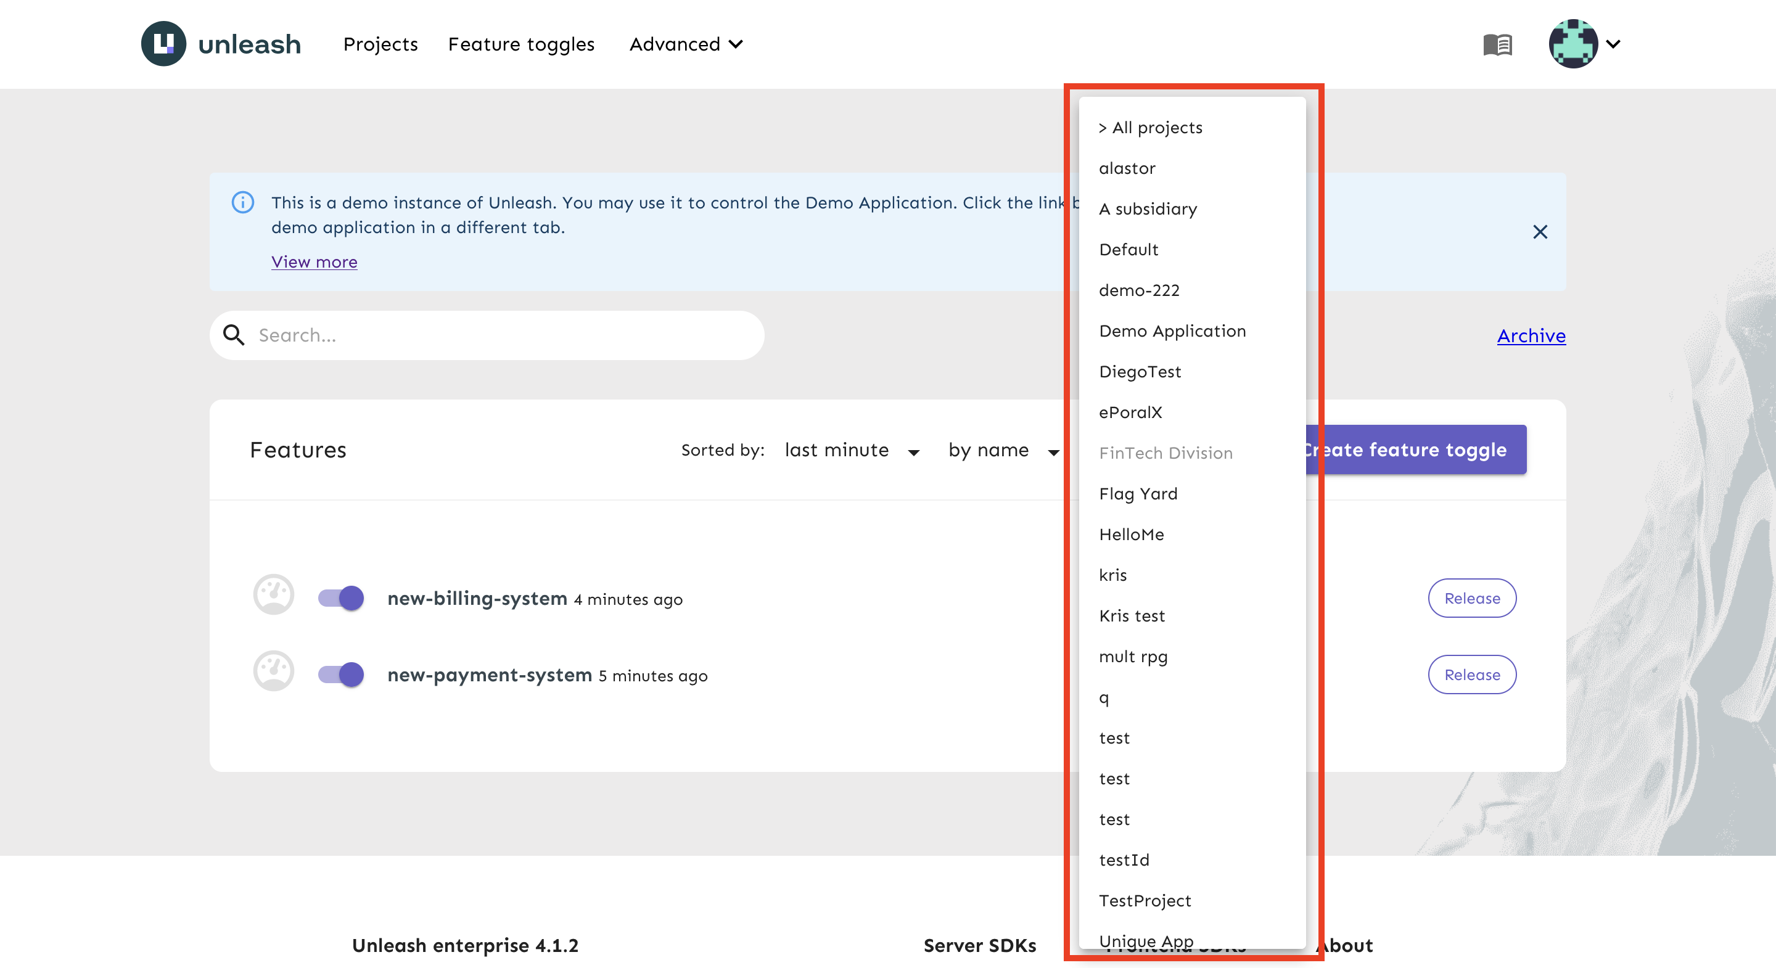Viewport: 1776px width, 968px height.
Task: Select testId project
Action: (1192, 859)
